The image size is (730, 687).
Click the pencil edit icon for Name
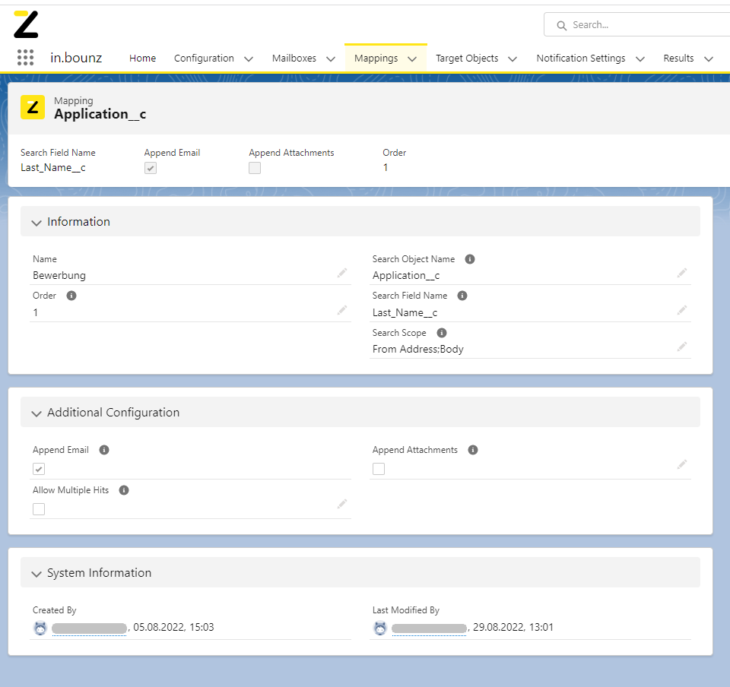pyautogui.click(x=342, y=273)
